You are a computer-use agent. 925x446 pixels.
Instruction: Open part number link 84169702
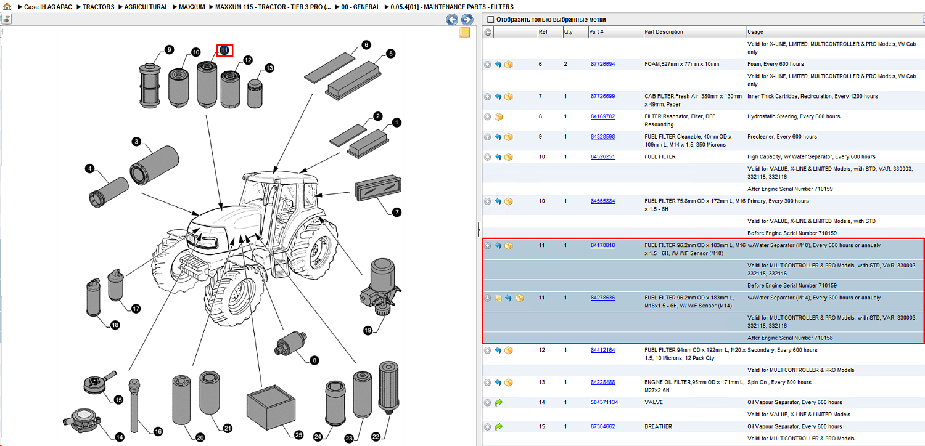point(602,116)
